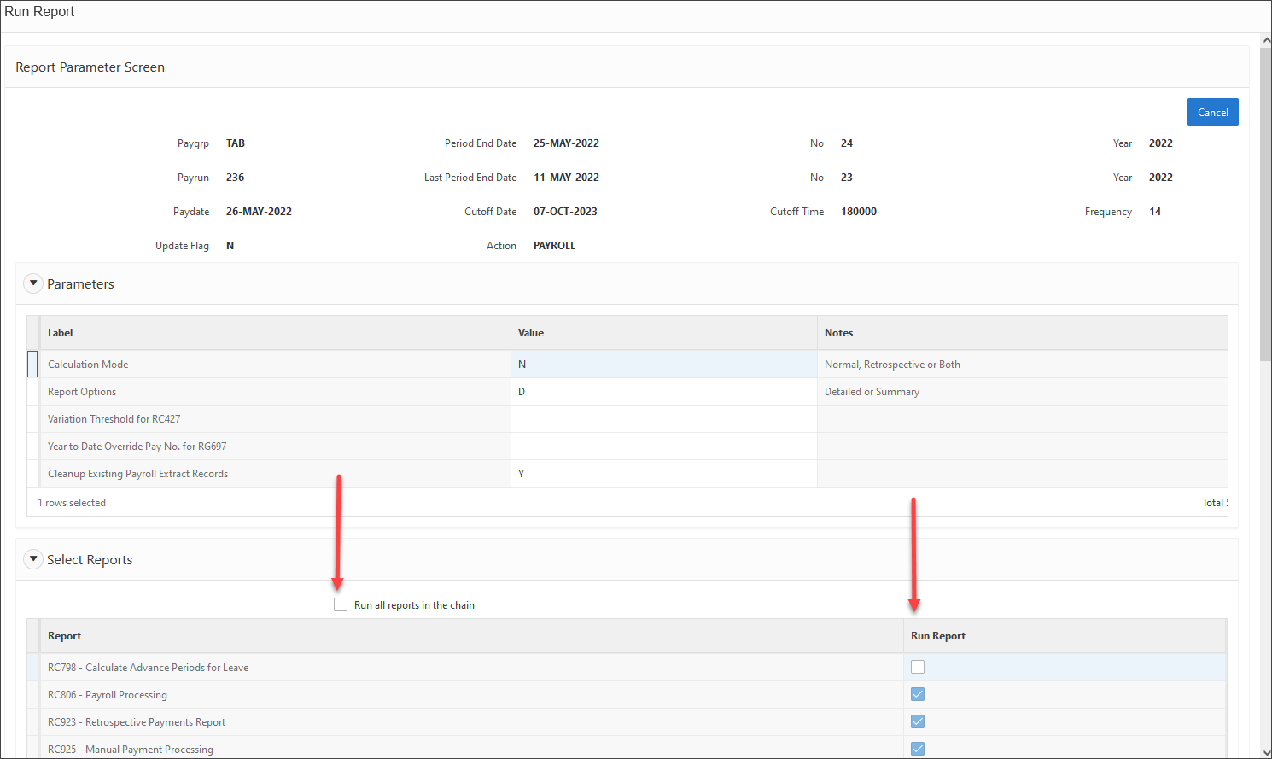This screenshot has width=1272, height=759.
Task: Collapse the Select Reports section
Action: click(33, 559)
